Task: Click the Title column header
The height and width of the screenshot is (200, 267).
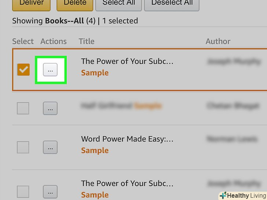Action: coord(87,41)
